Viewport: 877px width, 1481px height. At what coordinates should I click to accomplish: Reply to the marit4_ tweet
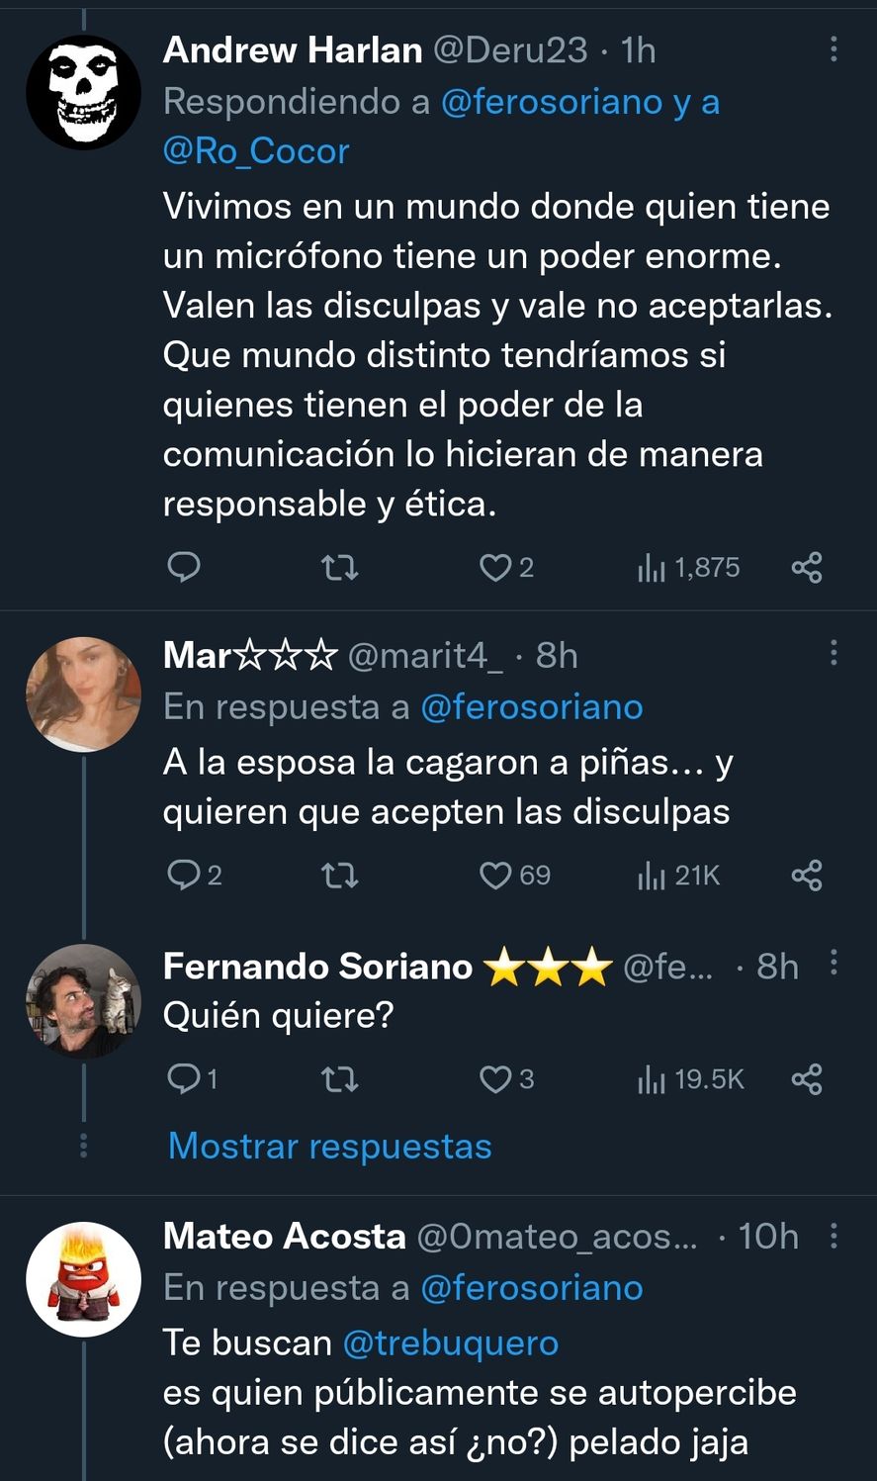pyautogui.click(x=185, y=875)
